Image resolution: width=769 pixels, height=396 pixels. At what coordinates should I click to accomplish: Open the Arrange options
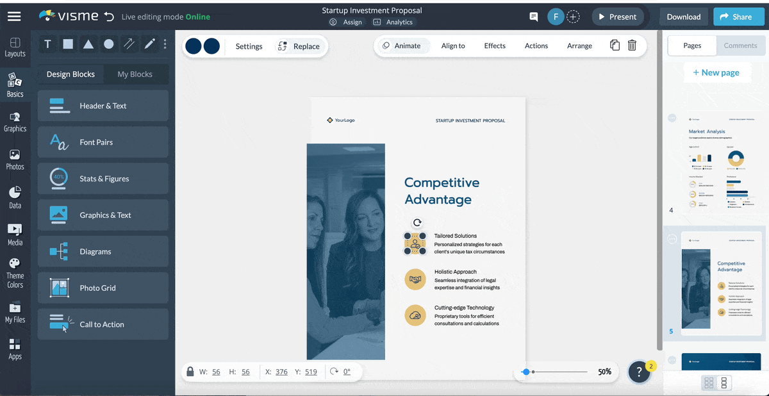[x=579, y=45]
